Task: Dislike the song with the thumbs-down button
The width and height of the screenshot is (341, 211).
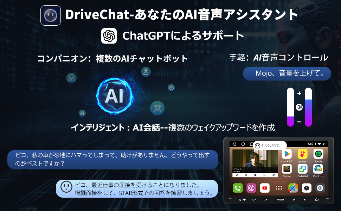Action: coord(274,175)
